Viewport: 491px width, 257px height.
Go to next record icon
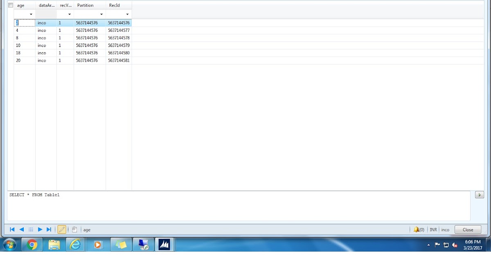tap(40, 229)
